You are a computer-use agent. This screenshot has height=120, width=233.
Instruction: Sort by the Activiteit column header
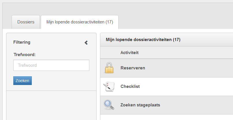pyautogui.click(x=130, y=53)
